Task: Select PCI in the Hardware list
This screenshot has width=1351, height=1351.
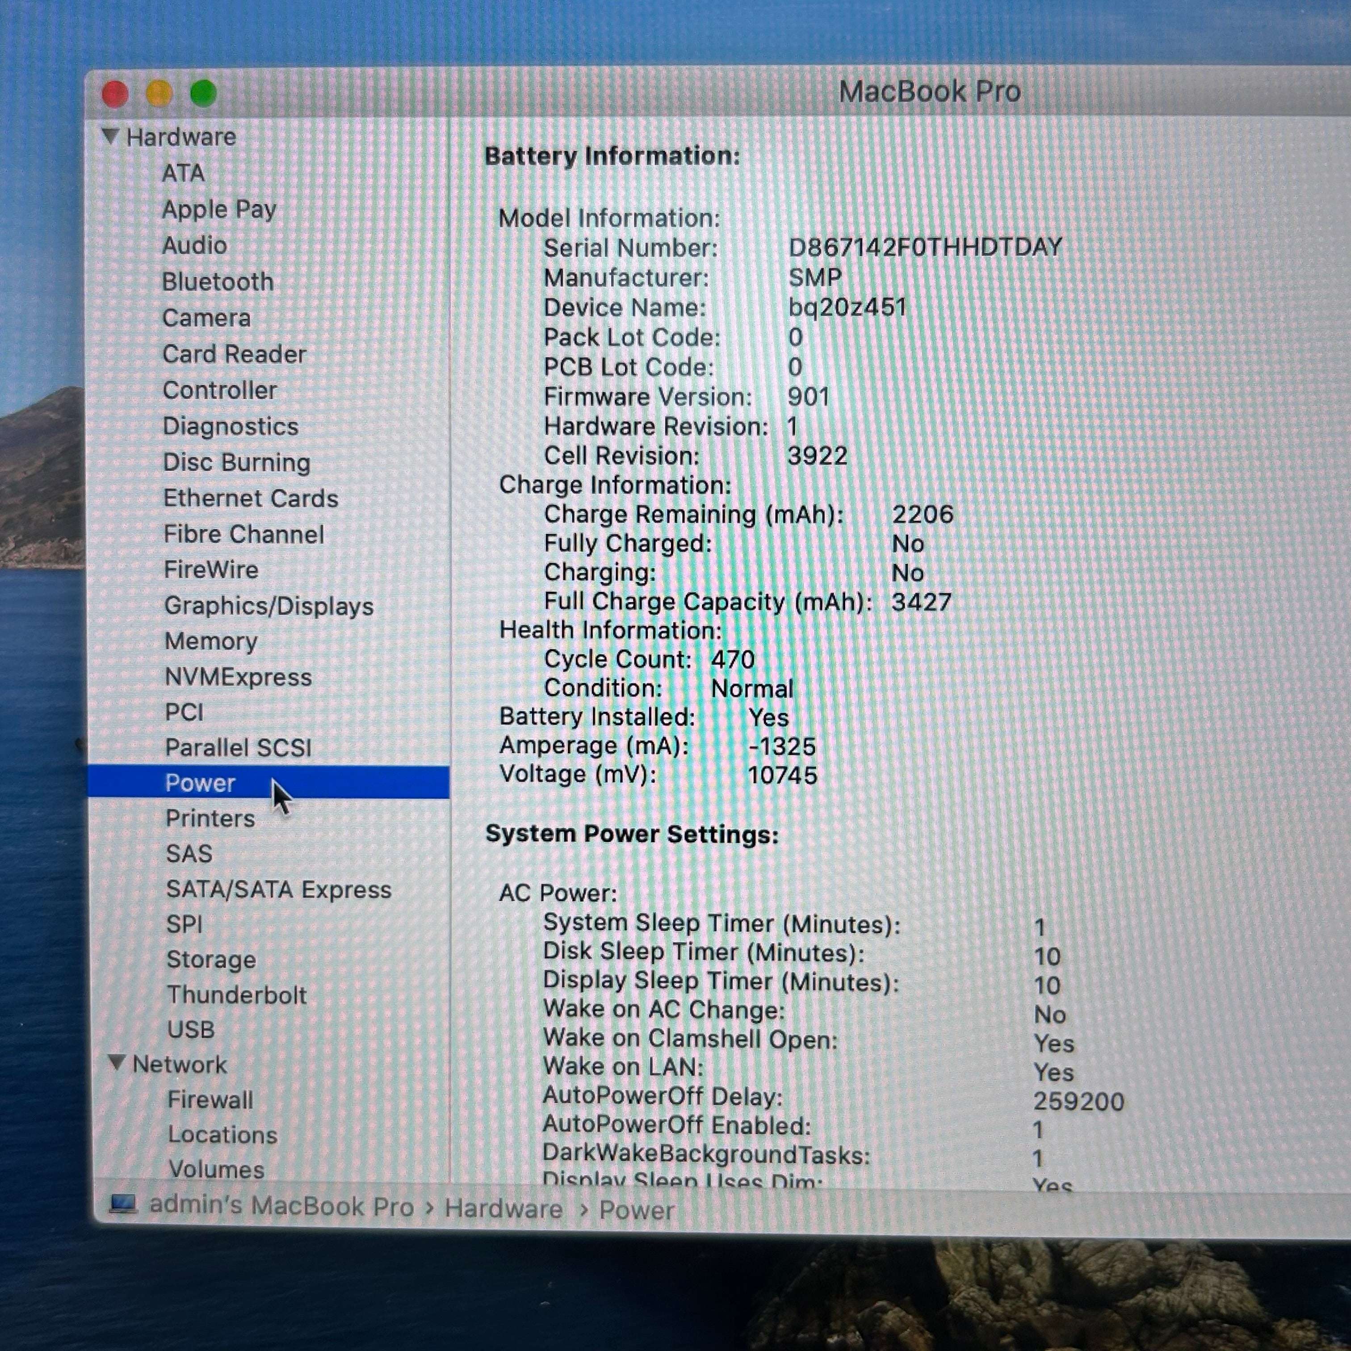Action: click(x=184, y=712)
